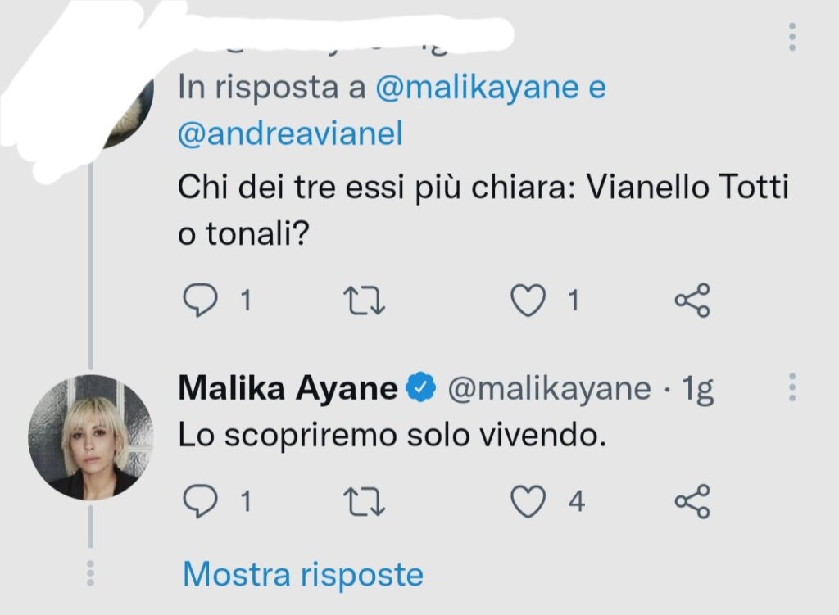Image resolution: width=839 pixels, height=615 pixels.
Task: Tap the three dots beside 'Mostra risposte'
Action: pos(91,572)
